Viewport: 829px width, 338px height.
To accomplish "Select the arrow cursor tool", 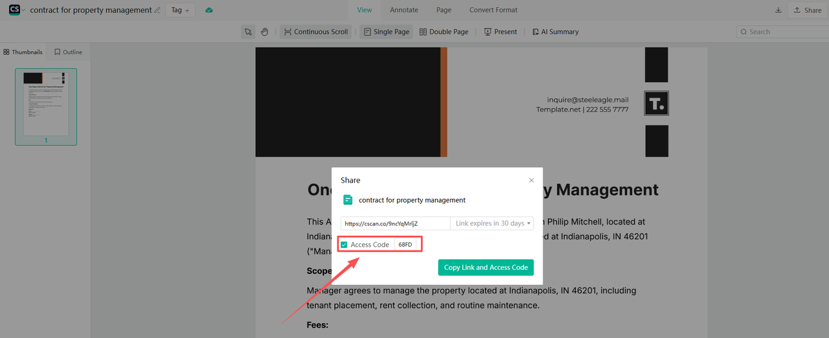I will [248, 32].
